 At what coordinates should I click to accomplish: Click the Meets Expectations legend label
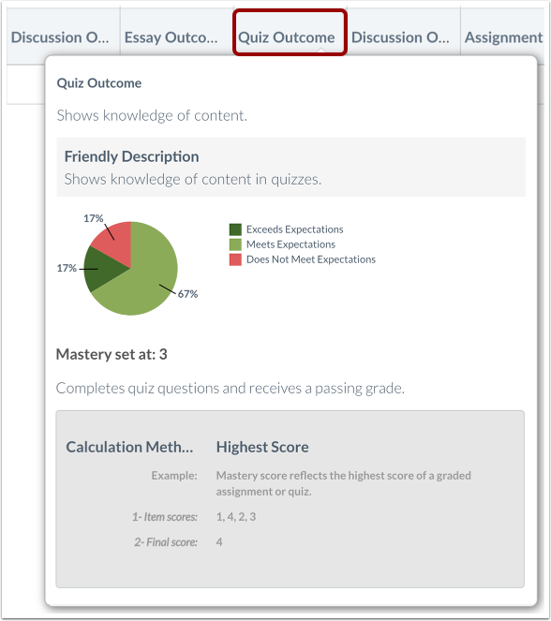290,244
